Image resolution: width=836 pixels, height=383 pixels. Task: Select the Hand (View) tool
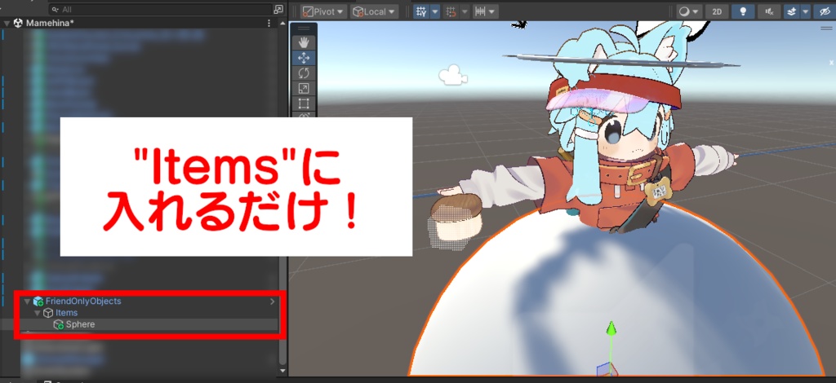pos(304,43)
